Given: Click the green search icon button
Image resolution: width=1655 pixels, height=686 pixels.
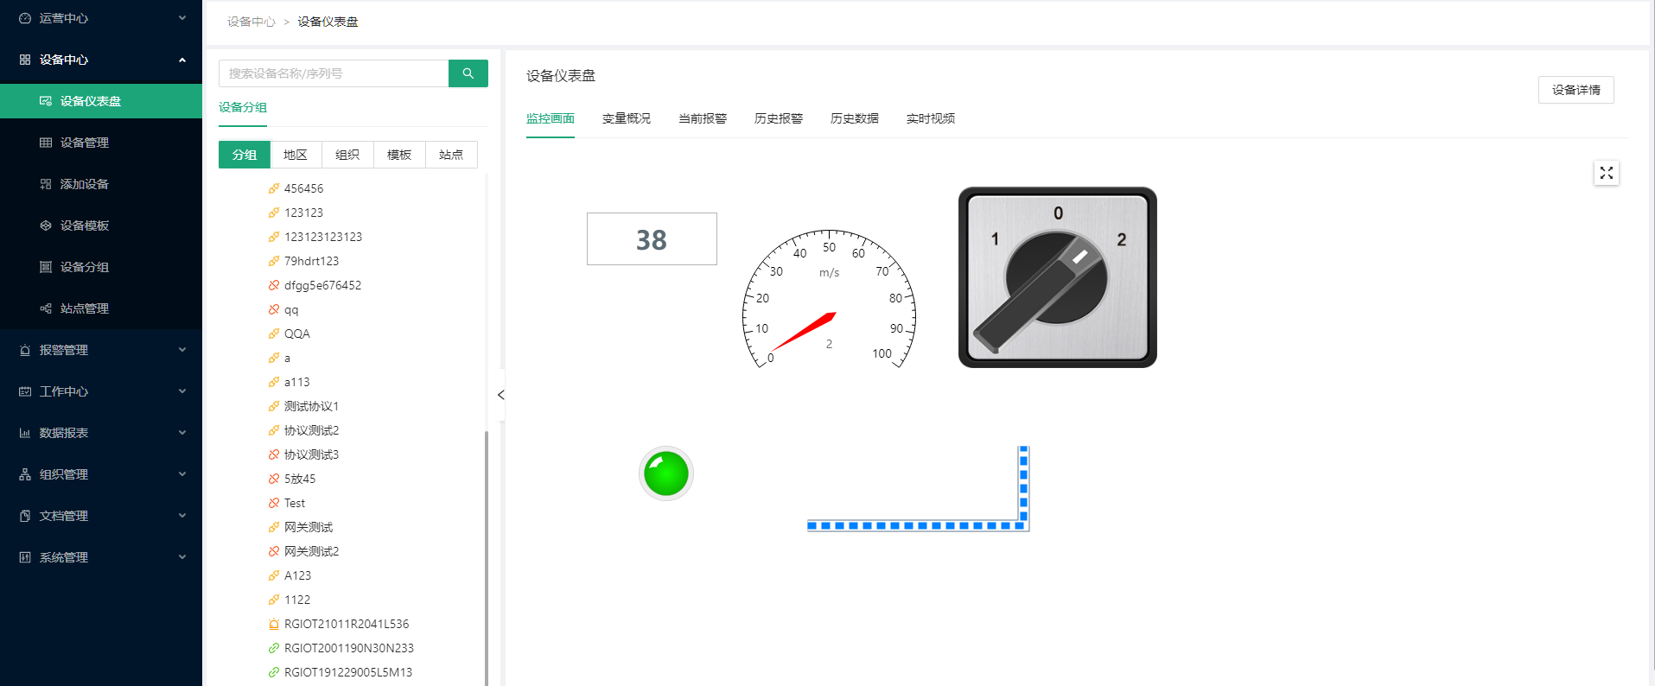Looking at the screenshot, I should [468, 73].
